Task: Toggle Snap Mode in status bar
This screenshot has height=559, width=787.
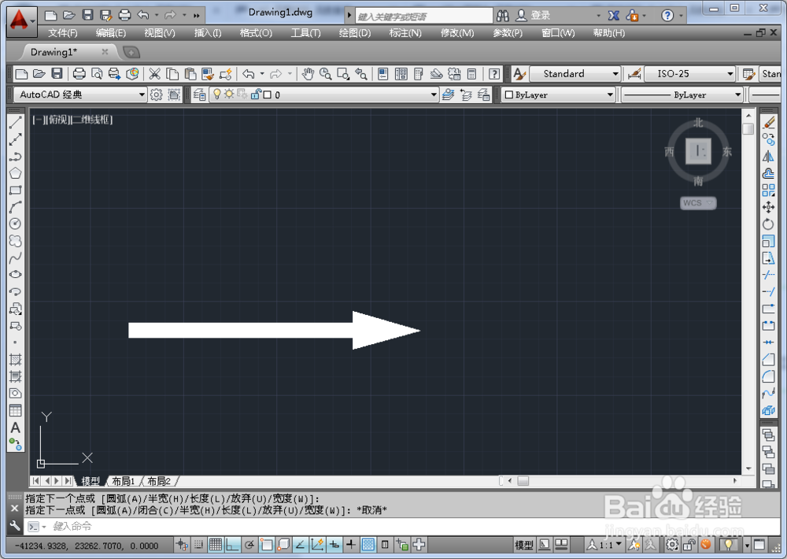Action: [199, 545]
